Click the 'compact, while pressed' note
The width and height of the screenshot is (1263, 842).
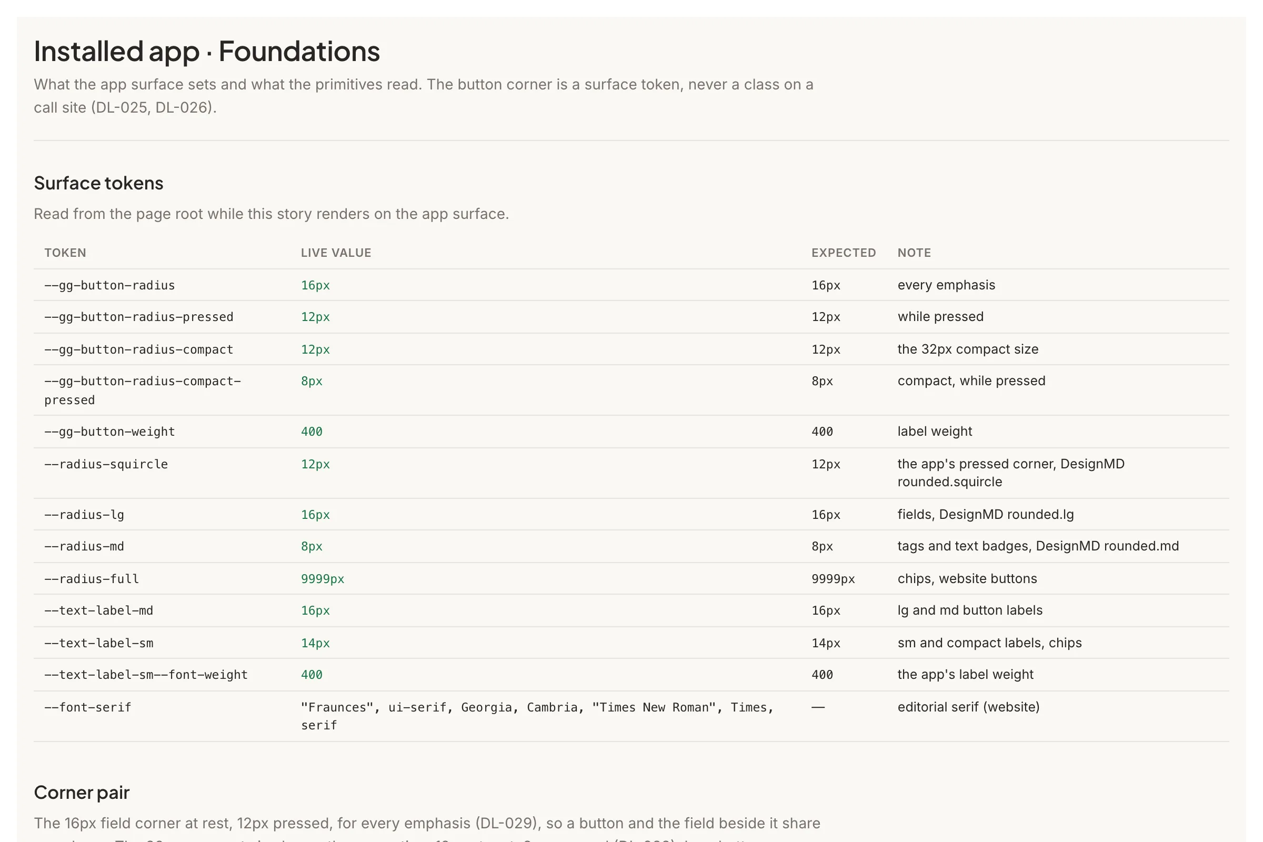coord(971,380)
